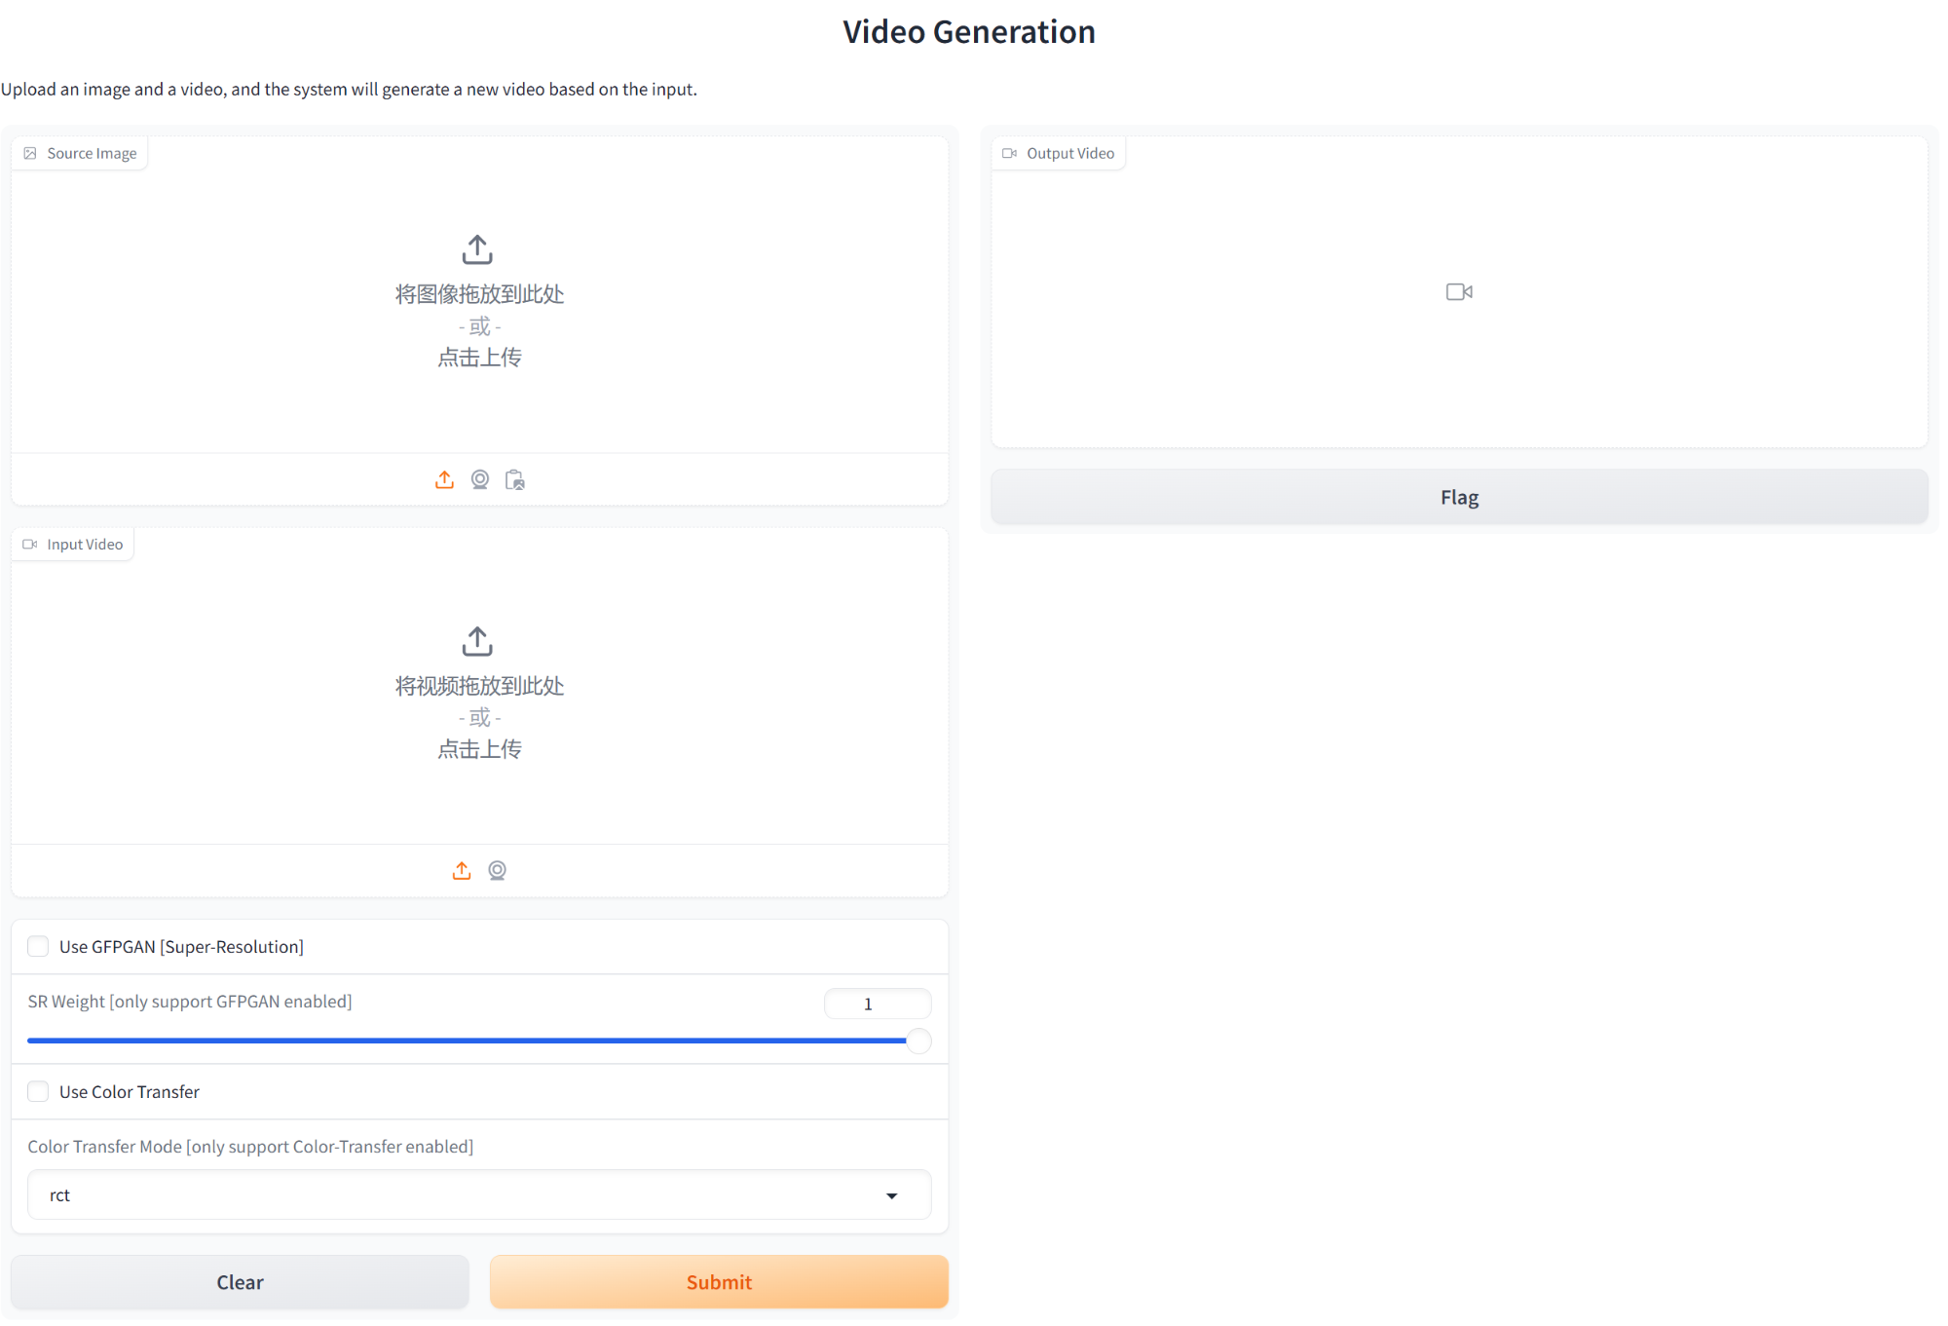Select webcam source for Source Image

[x=479, y=479]
